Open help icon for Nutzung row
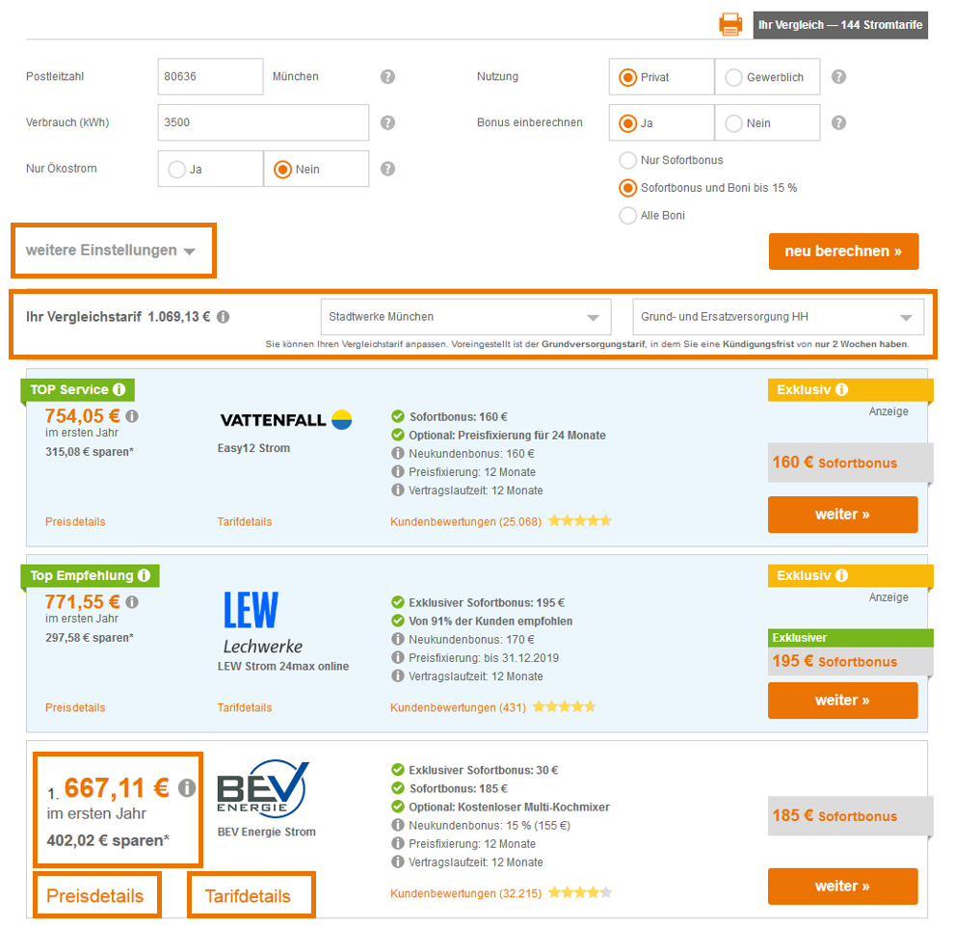The image size is (954, 928). (838, 77)
